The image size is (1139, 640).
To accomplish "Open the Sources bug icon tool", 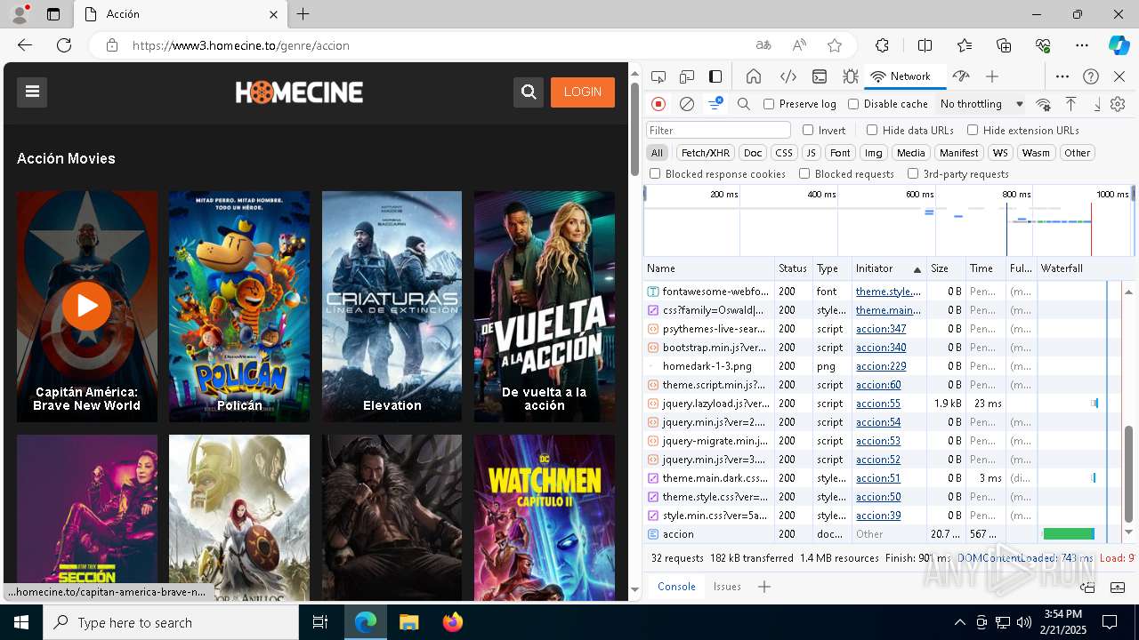I will pyautogui.click(x=851, y=76).
